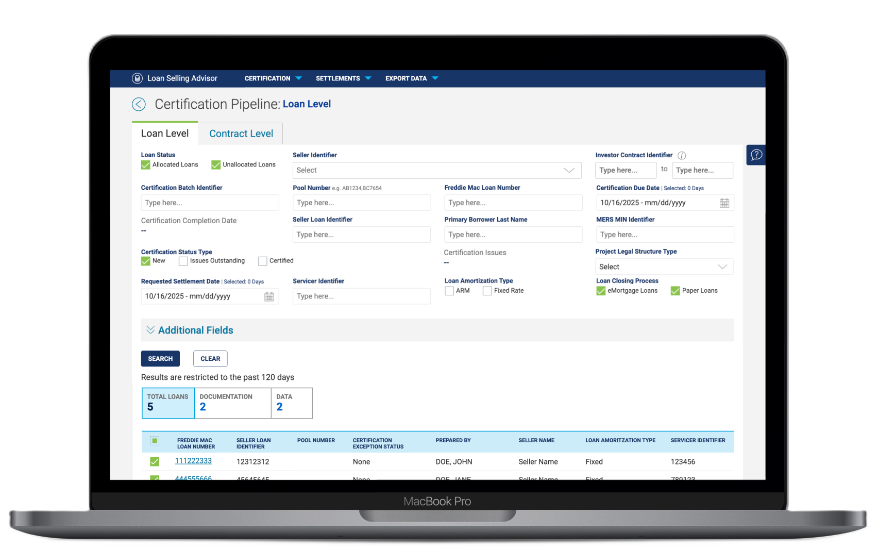Click the Clear button
Image resolution: width=878 pixels, height=550 pixels.
[210, 359]
